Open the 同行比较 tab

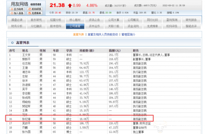pos(152,20)
